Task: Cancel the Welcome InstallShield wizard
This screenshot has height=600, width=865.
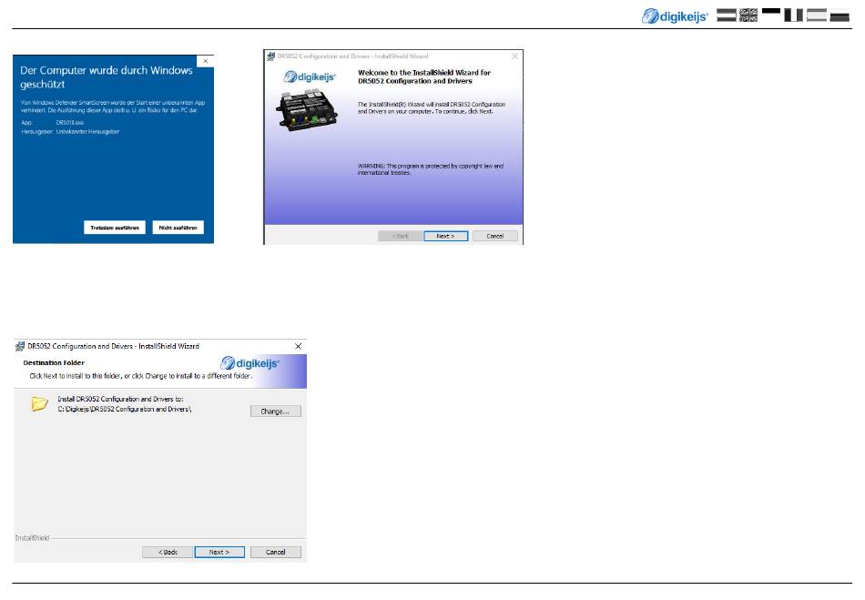Action: pyautogui.click(x=495, y=236)
